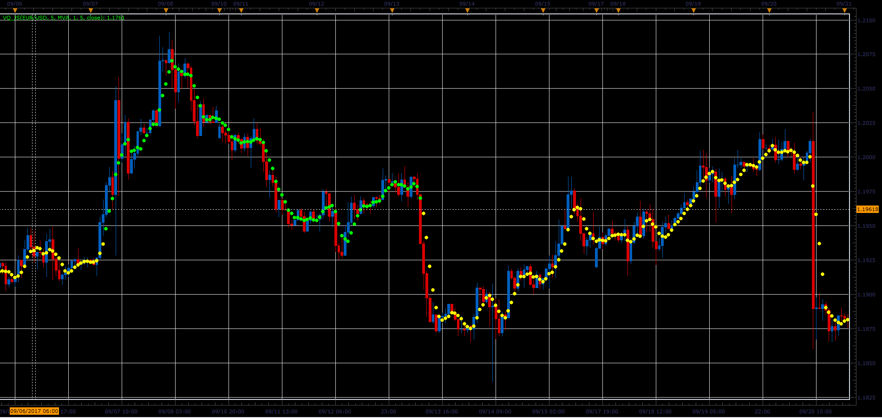Select the 09/15 02:00 time axis label
The width and height of the screenshot is (882, 418).
[x=549, y=412]
